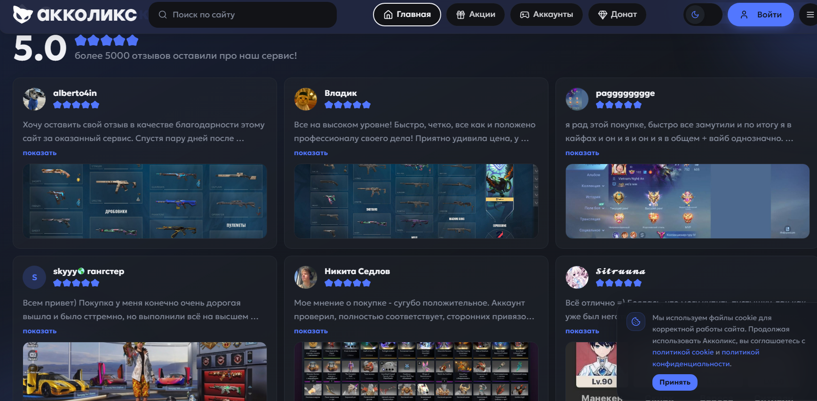
Task: Open the Аккаунты section
Action: [x=546, y=15]
